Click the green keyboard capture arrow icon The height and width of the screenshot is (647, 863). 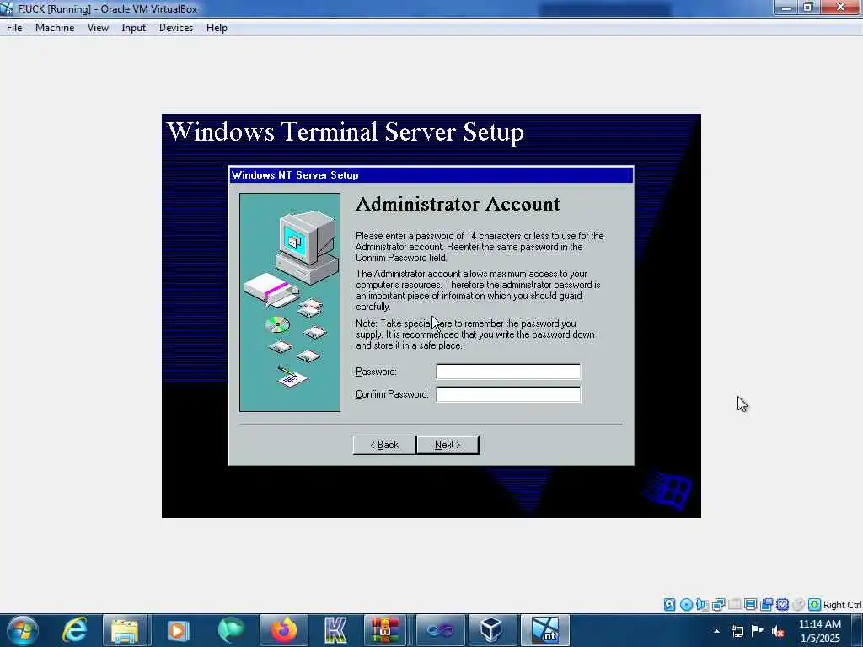click(x=815, y=605)
